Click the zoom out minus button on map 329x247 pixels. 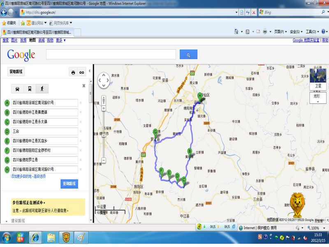[104, 161]
